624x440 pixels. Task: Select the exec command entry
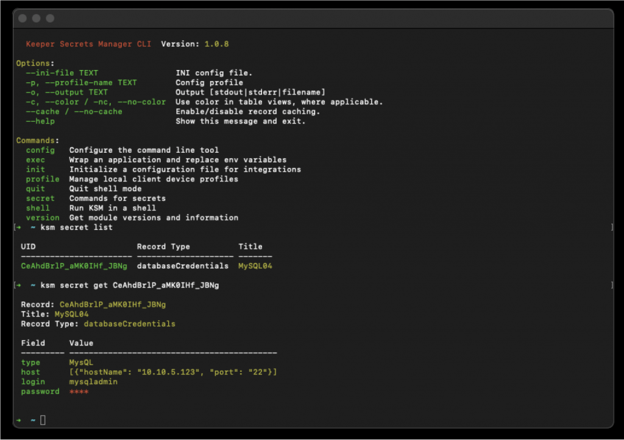point(35,159)
